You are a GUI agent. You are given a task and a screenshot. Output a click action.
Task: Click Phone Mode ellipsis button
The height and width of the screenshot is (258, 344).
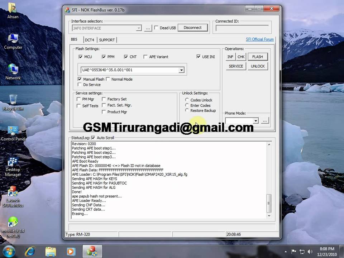pyautogui.click(x=265, y=121)
